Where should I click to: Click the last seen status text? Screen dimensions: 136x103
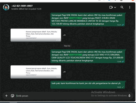(26, 9)
